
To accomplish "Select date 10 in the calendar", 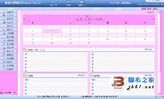I will pyautogui.click(x=107, y=31).
